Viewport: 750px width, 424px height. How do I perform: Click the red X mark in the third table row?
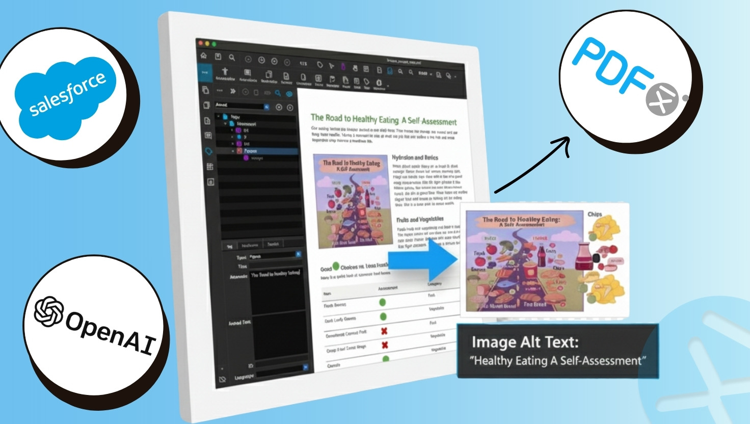(x=384, y=331)
